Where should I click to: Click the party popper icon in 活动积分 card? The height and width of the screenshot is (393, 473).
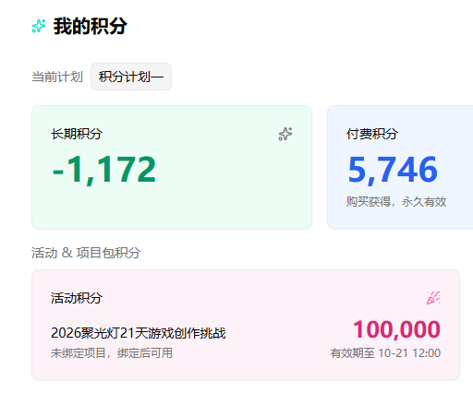[433, 298]
